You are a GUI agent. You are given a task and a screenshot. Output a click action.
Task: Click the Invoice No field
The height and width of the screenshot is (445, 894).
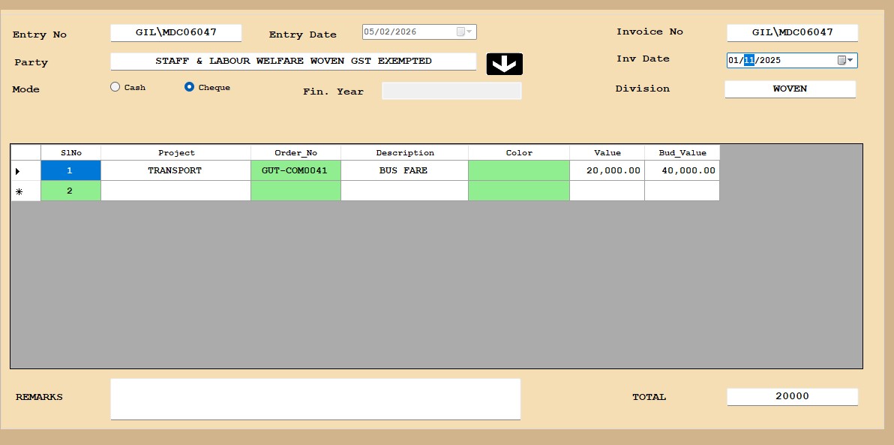pos(792,33)
